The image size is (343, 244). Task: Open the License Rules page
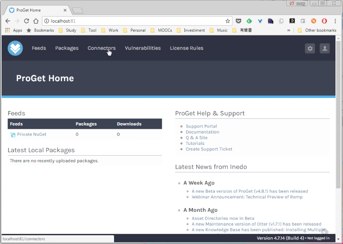coord(187,48)
